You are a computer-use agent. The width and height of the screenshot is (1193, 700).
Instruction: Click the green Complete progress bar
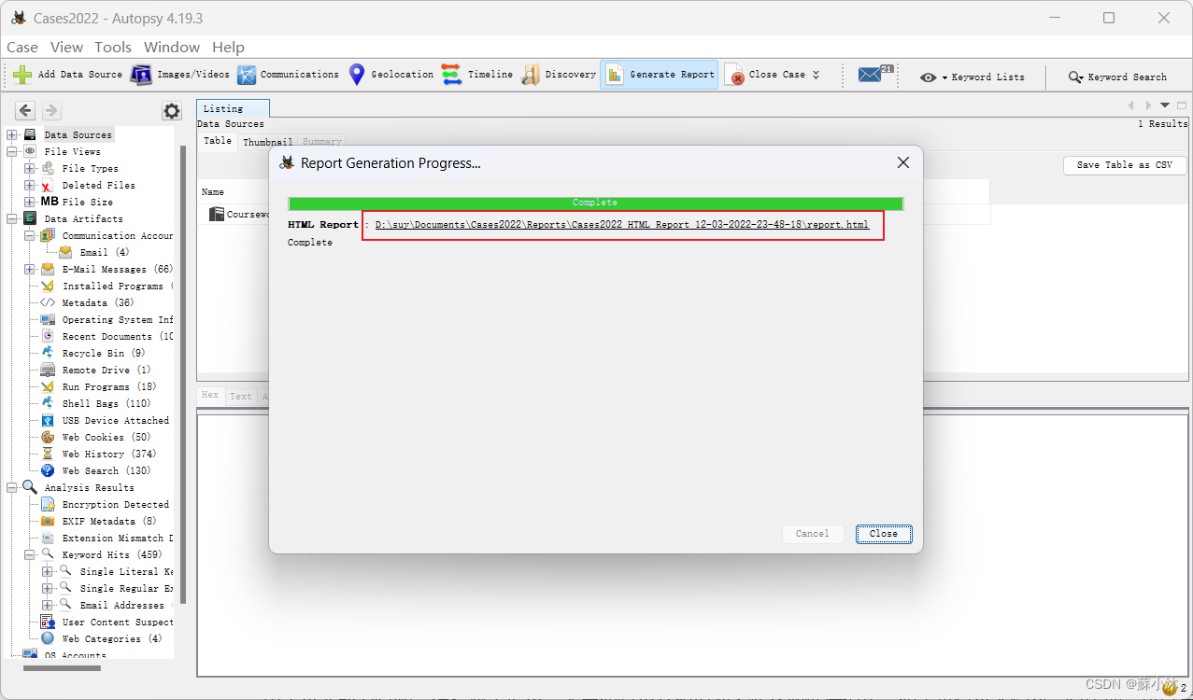595,203
